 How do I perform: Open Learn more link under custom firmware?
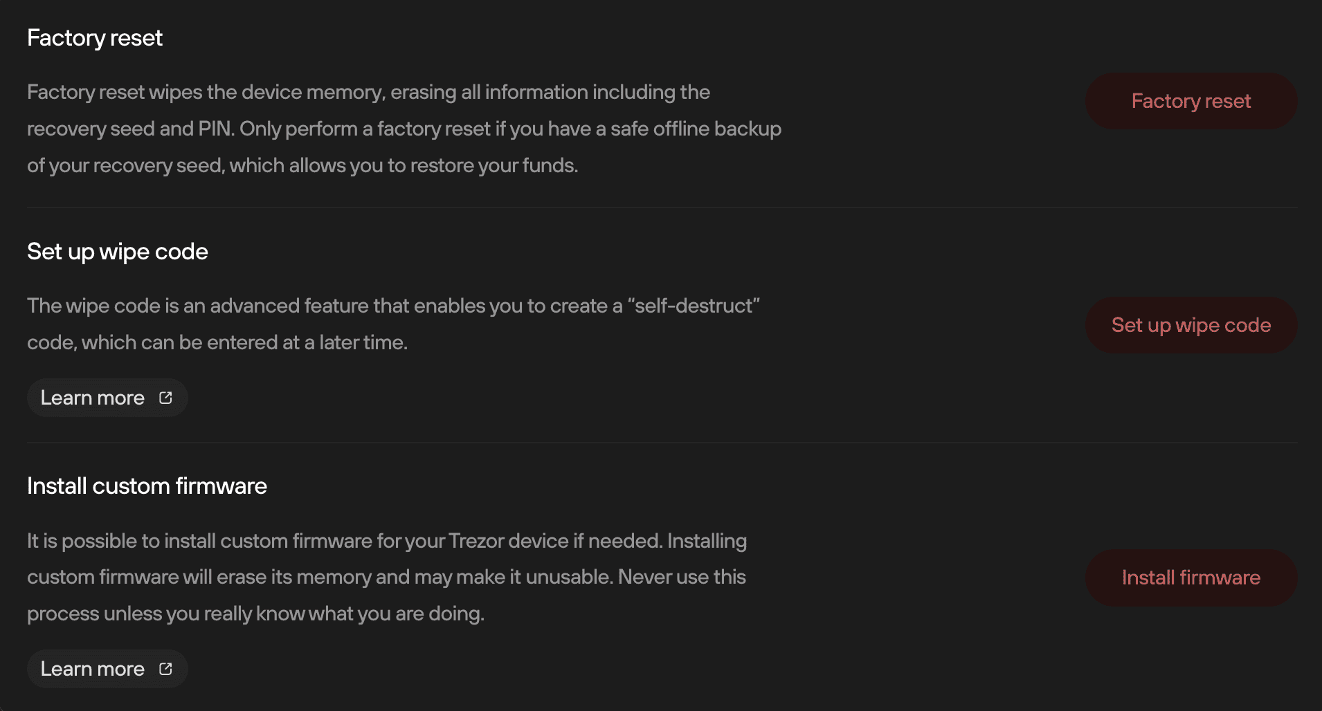[x=107, y=669]
